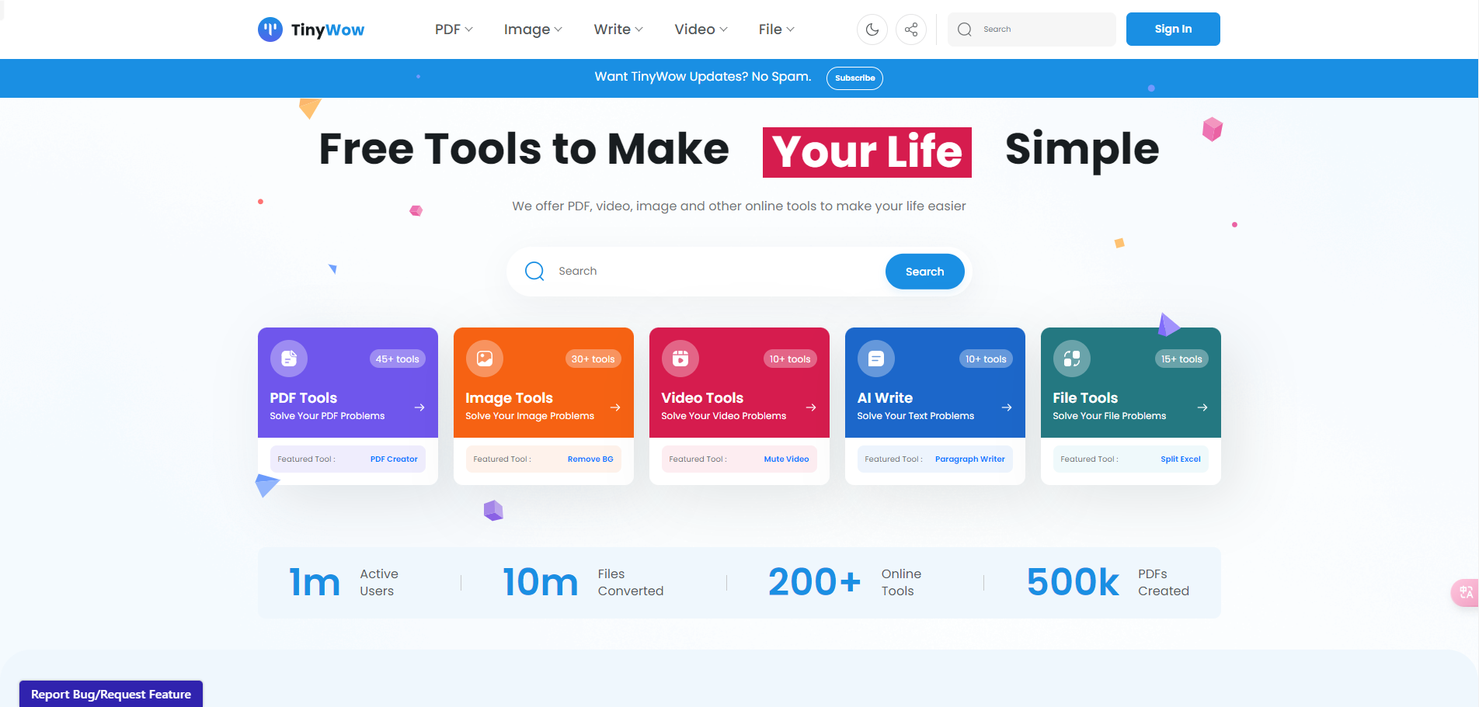This screenshot has height=707, width=1479.
Task: Click the '200+' Online Tools statistic
Action: pos(815,582)
